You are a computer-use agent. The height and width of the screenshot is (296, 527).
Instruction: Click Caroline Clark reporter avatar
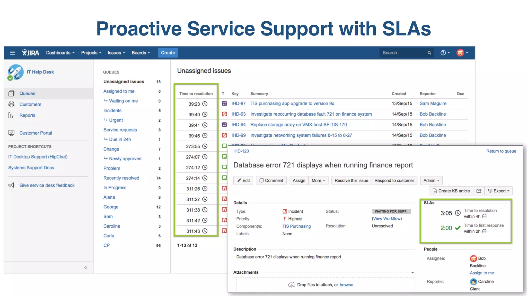point(473,282)
